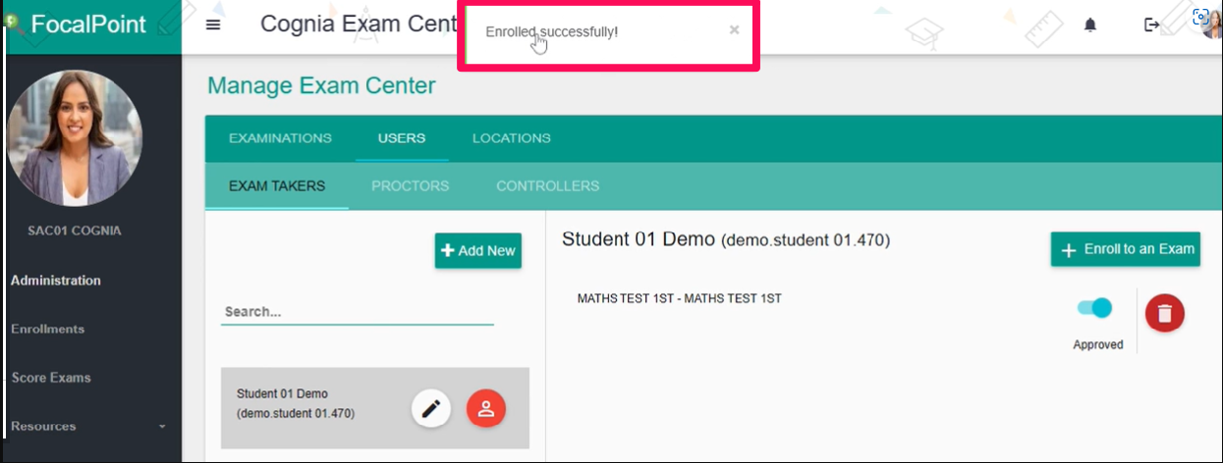The height and width of the screenshot is (463, 1223).
Task: Click the Manage Exam Center title
Action: coord(321,86)
